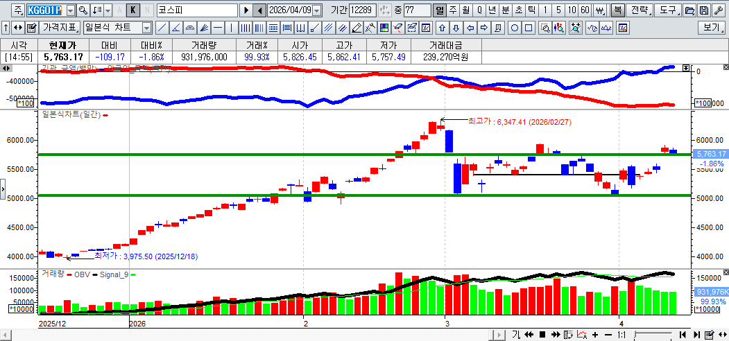Expand the 일본식 차트 chart type dropdown
729x341 pixels.
click(x=146, y=28)
